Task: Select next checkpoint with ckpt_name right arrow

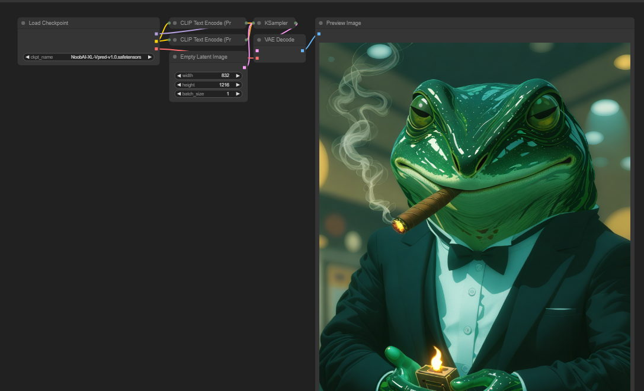Action: pos(149,57)
